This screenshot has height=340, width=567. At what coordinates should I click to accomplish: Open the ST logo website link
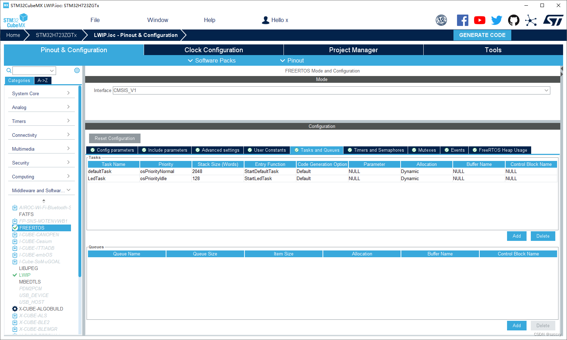pyautogui.click(x=553, y=20)
